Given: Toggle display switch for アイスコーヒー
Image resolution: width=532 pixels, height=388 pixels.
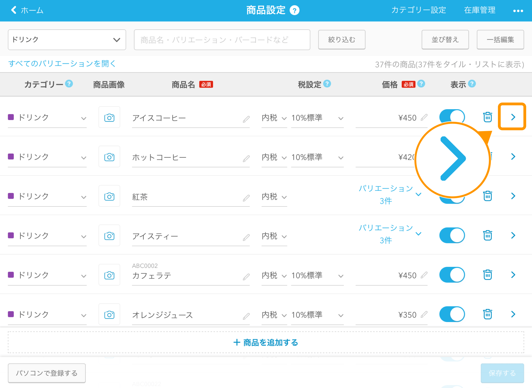Looking at the screenshot, I should point(452,116).
